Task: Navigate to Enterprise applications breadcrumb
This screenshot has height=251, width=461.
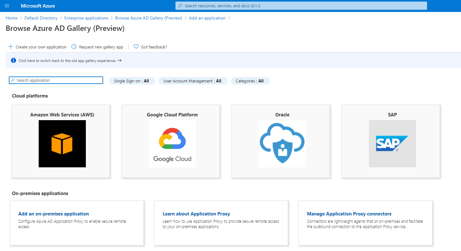Action: pos(86,18)
